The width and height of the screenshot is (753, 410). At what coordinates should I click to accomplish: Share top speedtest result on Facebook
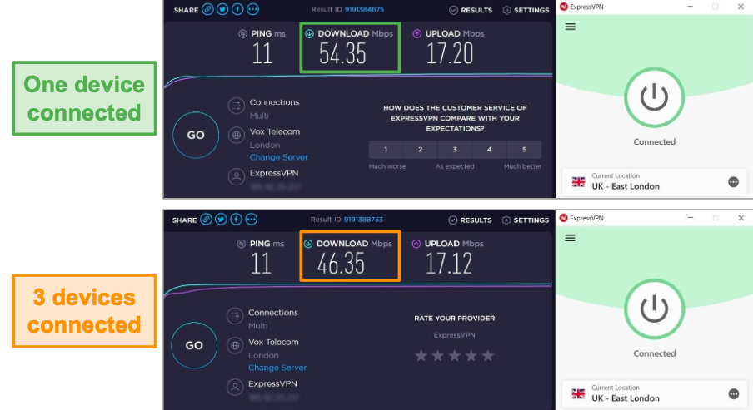pyautogui.click(x=237, y=9)
